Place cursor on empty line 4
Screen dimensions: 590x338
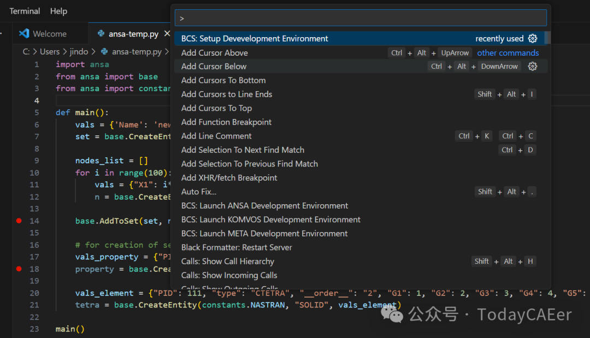(113, 100)
